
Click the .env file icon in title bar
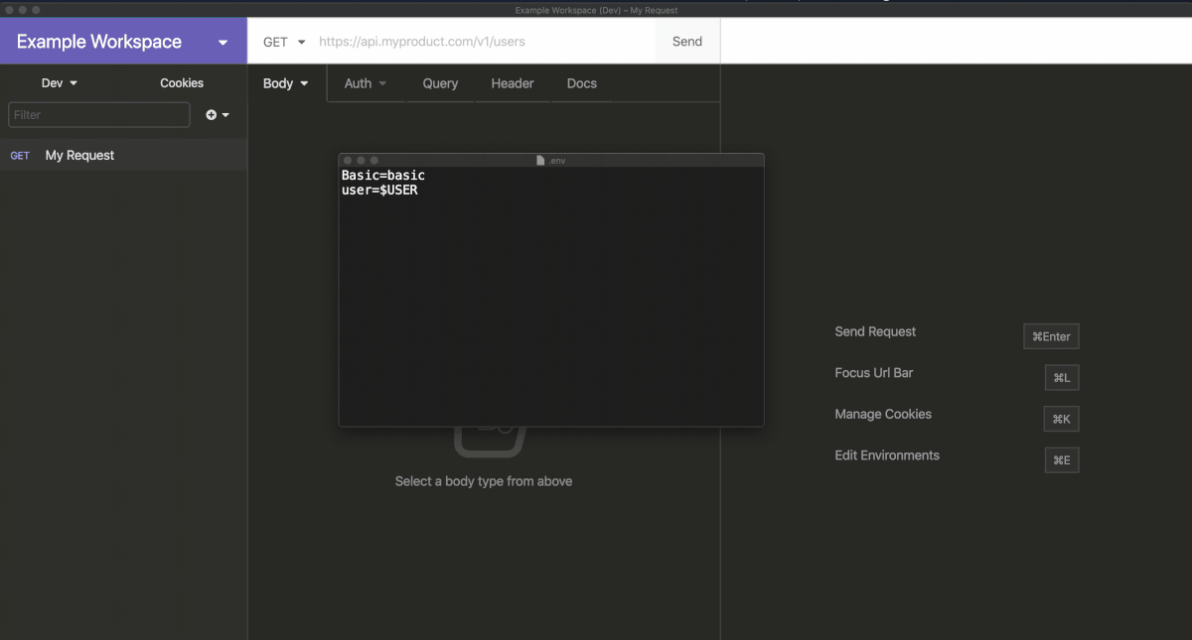[540, 160]
